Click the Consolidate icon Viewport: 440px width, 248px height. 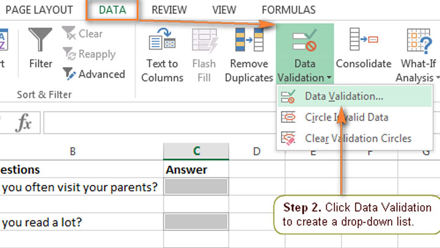[363, 40]
